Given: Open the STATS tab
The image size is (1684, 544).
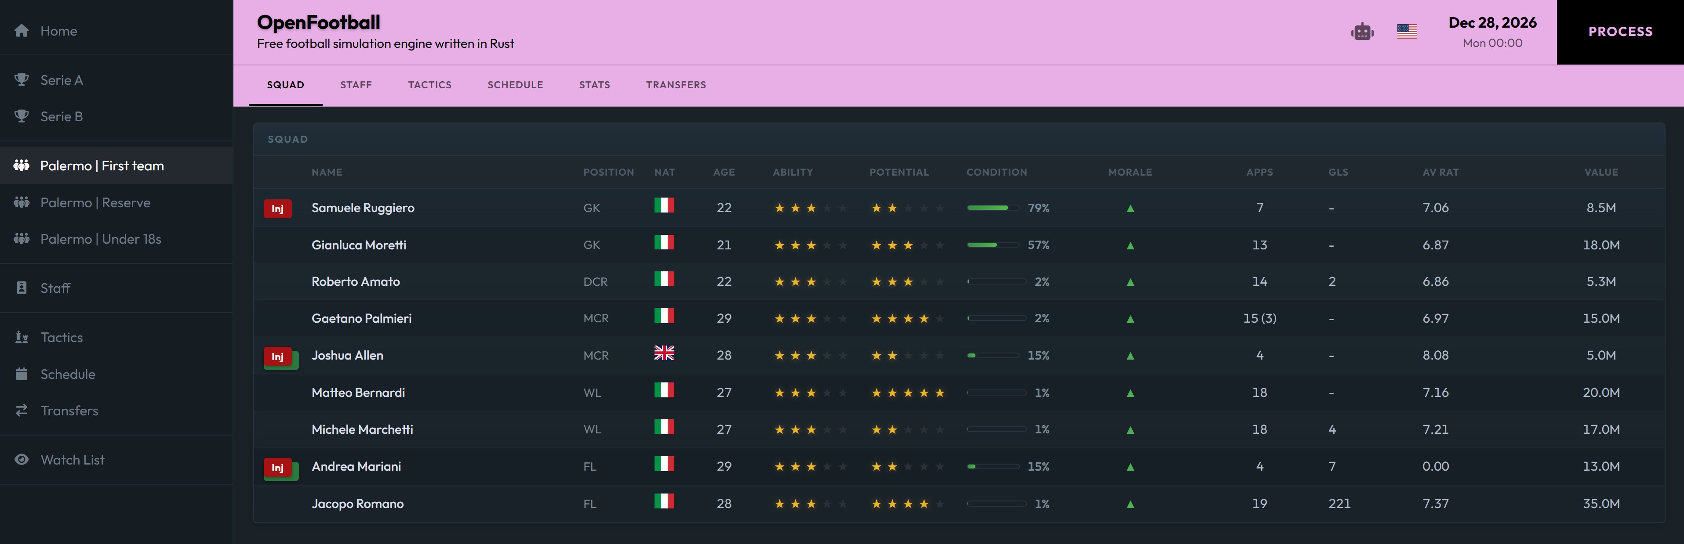Looking at the screenshot, I should tap(594, 85).
